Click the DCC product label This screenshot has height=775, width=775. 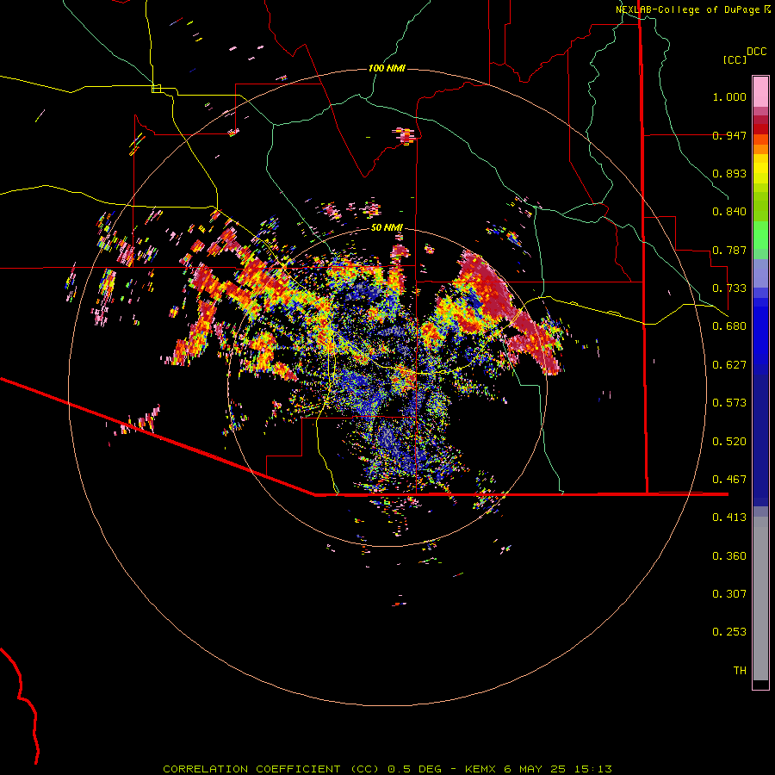point(757,52)
